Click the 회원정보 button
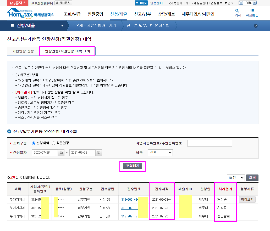 pos(63,3)
